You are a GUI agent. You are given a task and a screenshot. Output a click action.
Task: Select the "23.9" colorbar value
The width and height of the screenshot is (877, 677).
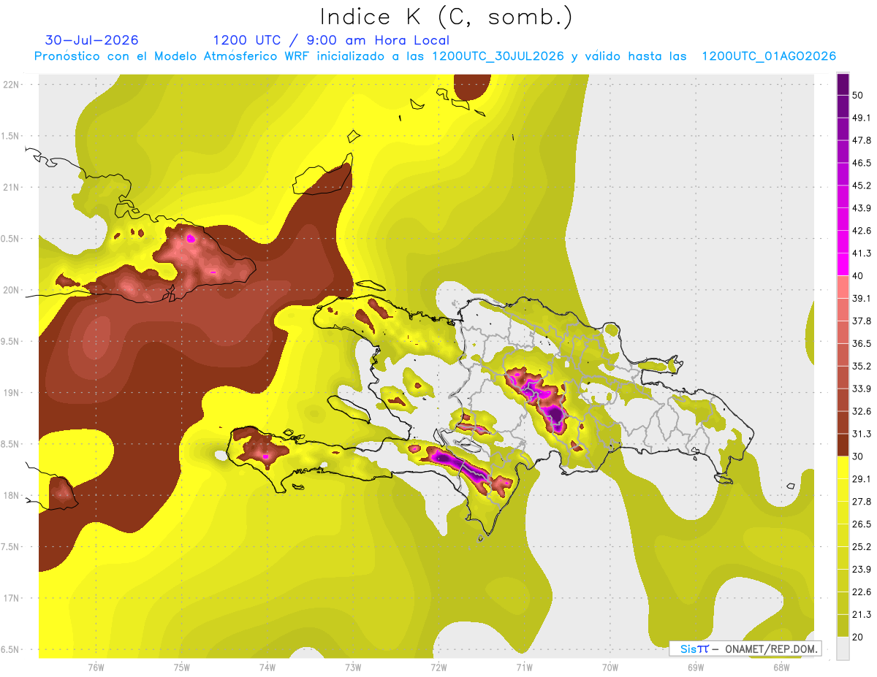pos(861,570)
